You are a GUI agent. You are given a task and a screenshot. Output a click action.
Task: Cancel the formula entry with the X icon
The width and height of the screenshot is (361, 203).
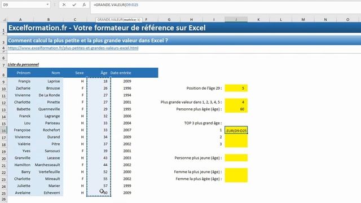64,5
